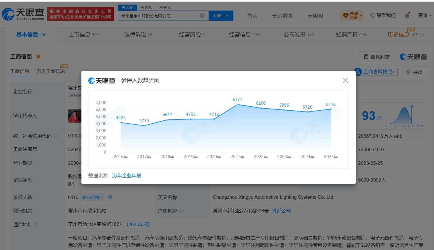Clear the search box text
The width and height of the screenshot is (434, 250).
coord(202,16)
